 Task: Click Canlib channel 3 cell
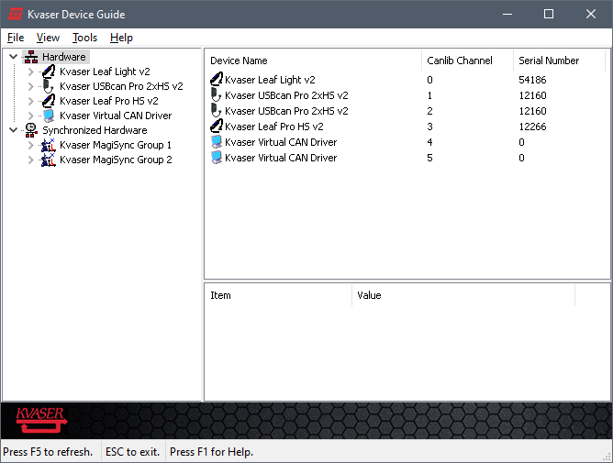click(x=430, y=127)
